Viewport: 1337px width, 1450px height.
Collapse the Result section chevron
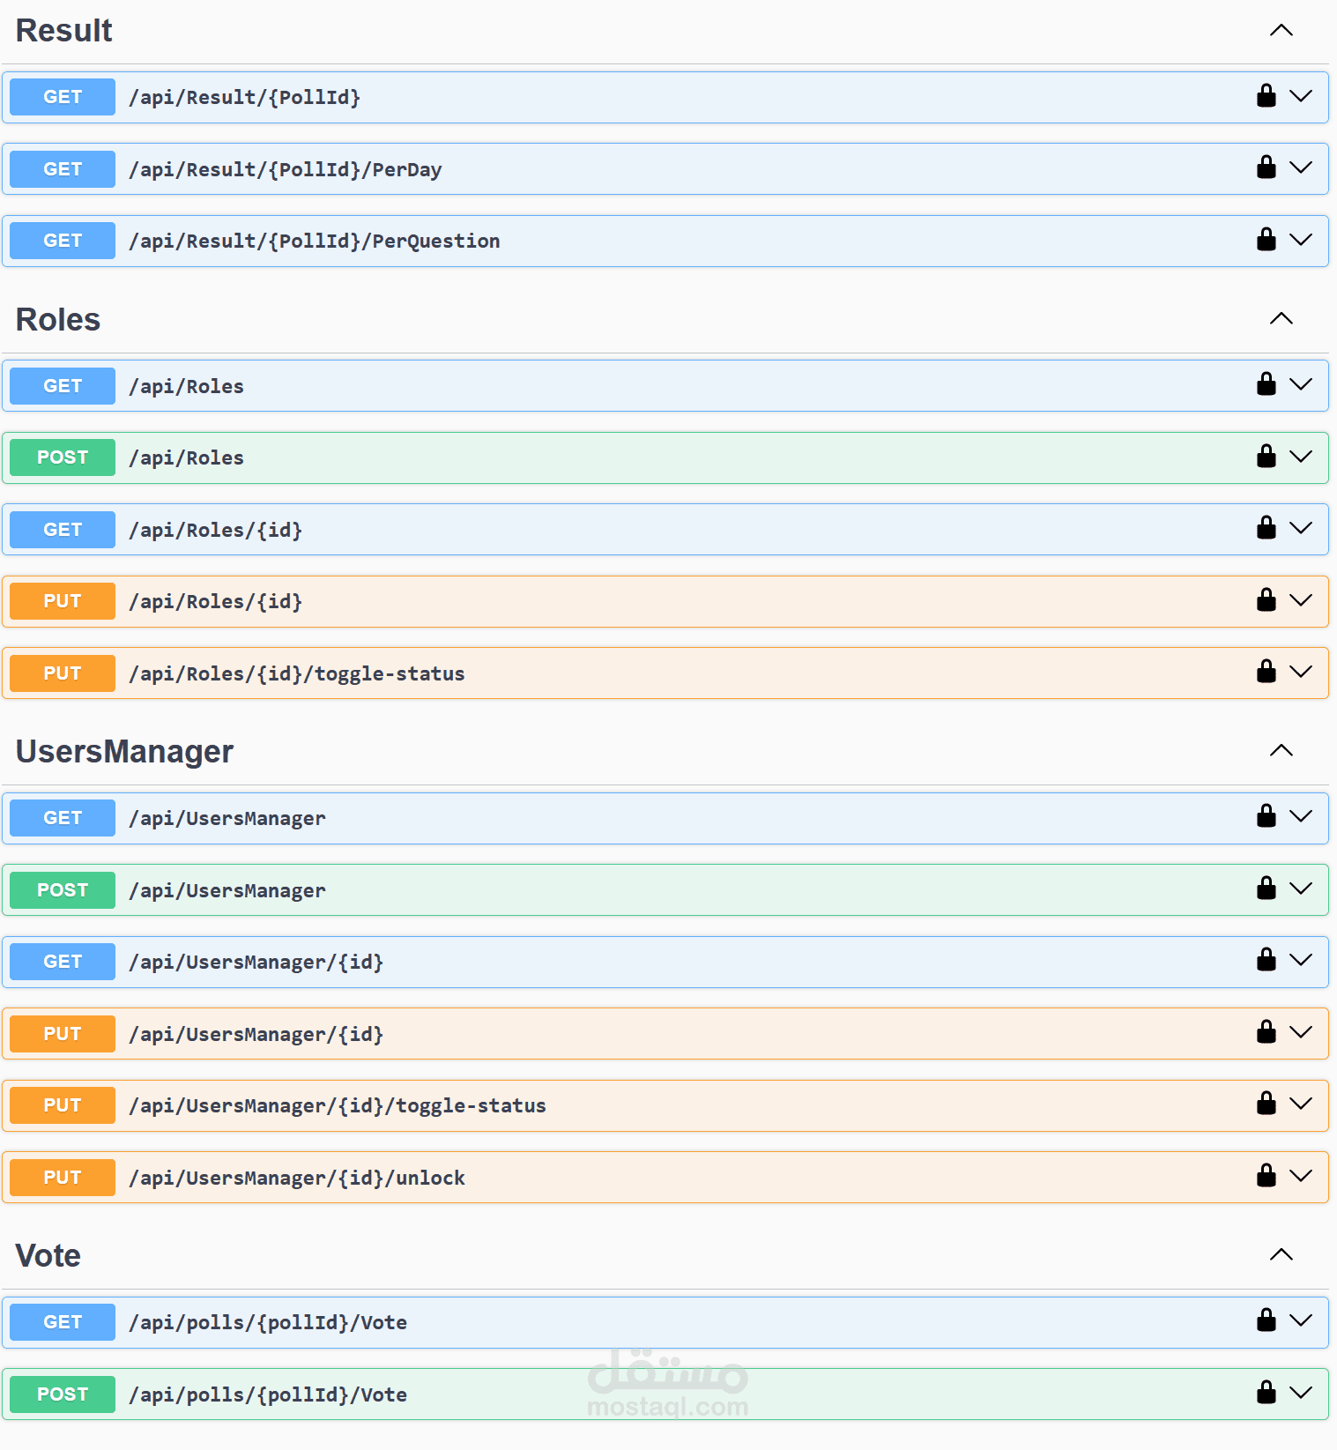point(1281,30)
